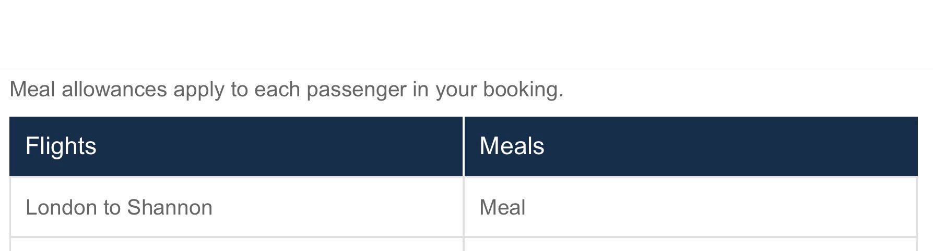The width and height of the screenshot is (933, 251).
Task: Click the "Meals" column header text
Action: click(512, 146)
